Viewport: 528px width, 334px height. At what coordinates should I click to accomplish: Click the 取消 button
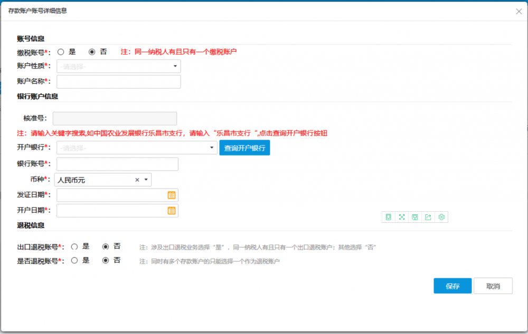point(493,286)
